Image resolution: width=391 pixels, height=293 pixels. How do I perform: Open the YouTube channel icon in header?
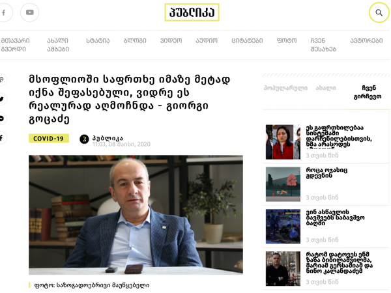coord(30,12)
